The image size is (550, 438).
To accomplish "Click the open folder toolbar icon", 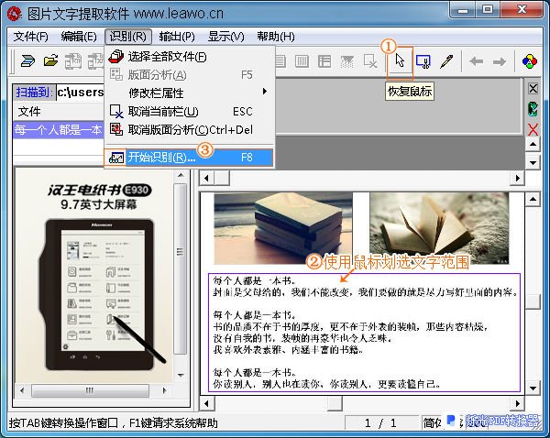I will click(x=51, y=61).
